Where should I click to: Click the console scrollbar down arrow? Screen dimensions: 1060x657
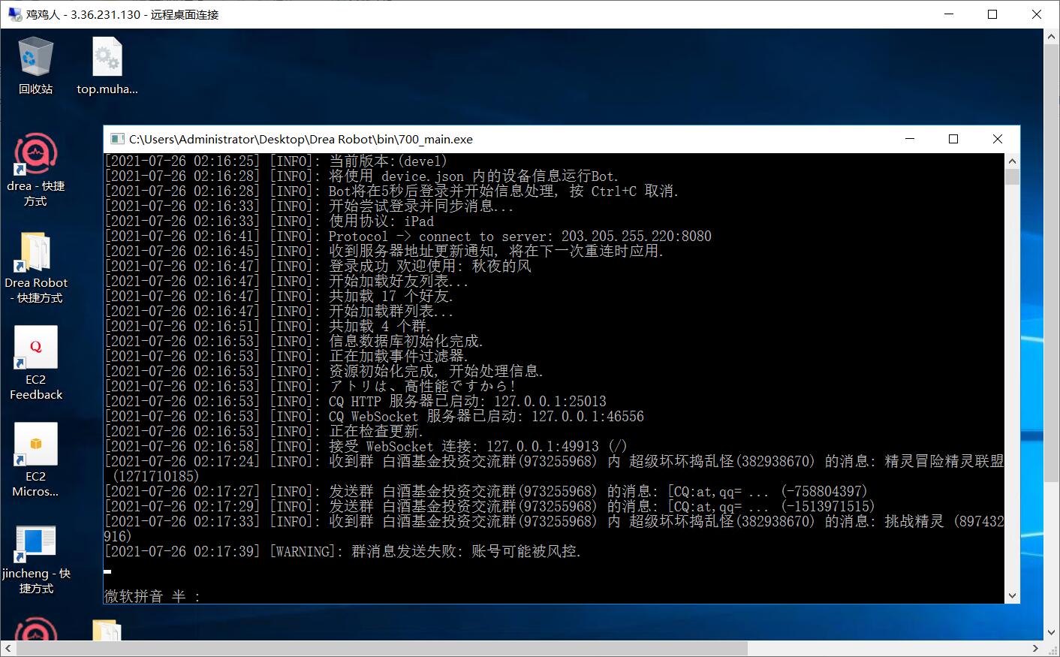click(x=1012, y=595)
